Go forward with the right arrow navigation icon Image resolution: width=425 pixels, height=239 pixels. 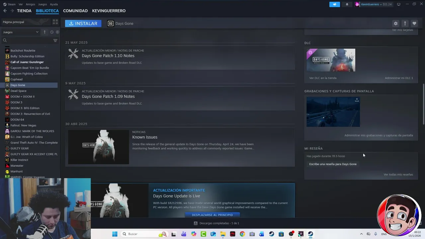coord(12,11)
